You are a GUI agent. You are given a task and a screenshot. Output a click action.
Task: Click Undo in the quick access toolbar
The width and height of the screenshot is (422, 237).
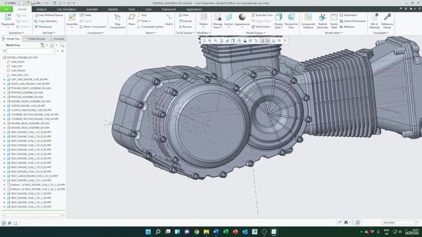(38, 3)
